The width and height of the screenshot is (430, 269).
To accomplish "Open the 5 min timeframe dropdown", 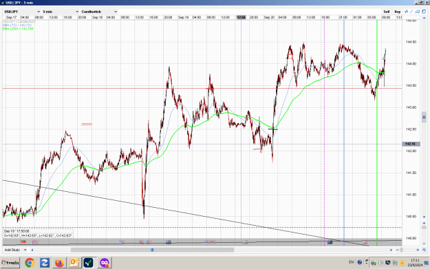I will (x=61, y=12).
